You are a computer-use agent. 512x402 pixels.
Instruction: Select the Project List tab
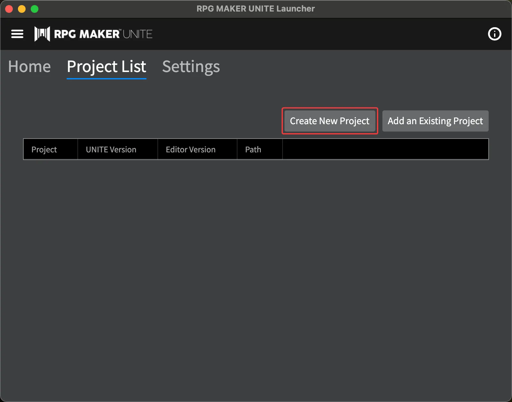pyautogui.click(x=106, y=67)
